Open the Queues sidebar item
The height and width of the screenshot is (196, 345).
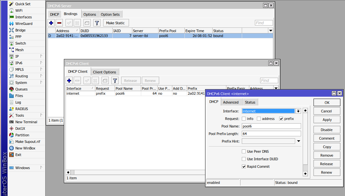coord(21,89)
